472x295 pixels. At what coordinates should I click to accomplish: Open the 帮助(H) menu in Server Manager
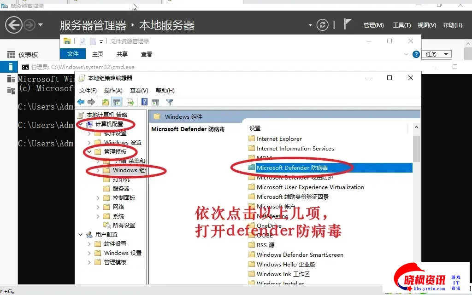(x=453, y=25)
